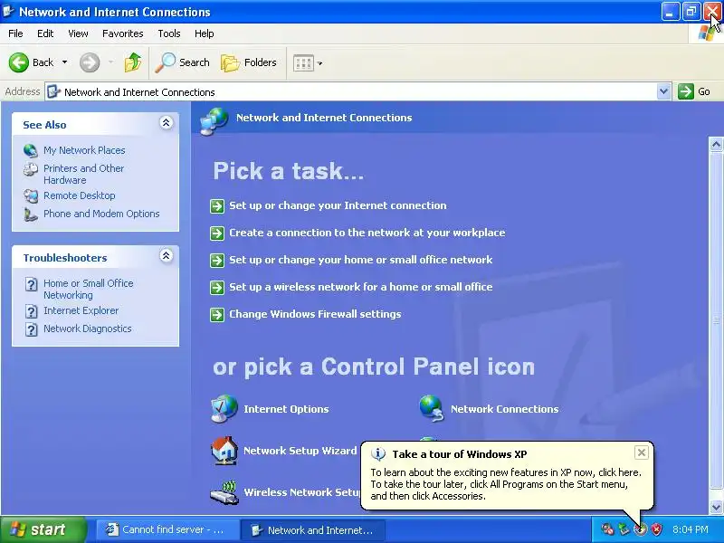The height and width of the screenshot is (543, 724).
Task: Click help icon beside Network Diagnostics
Action: click(x=31, y=329)
